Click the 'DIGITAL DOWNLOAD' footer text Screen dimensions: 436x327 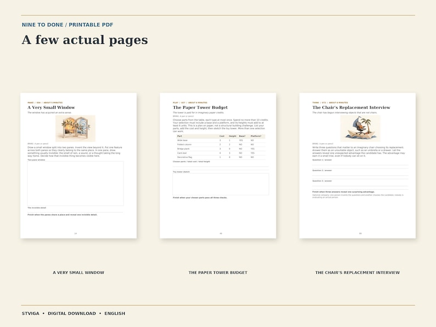tap(72, 313)
